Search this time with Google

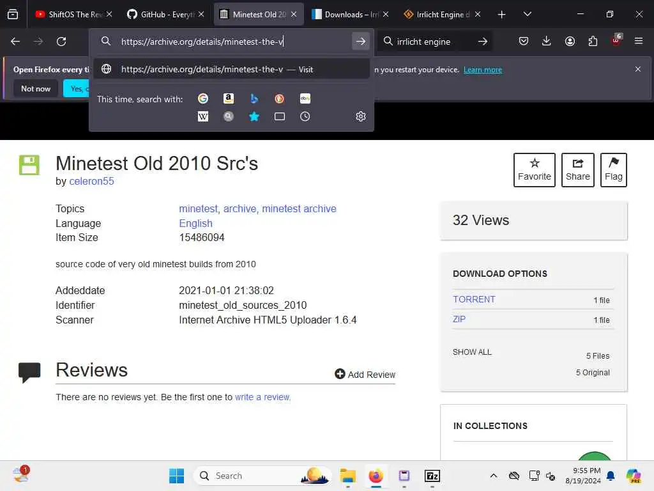tap(203, 98)
